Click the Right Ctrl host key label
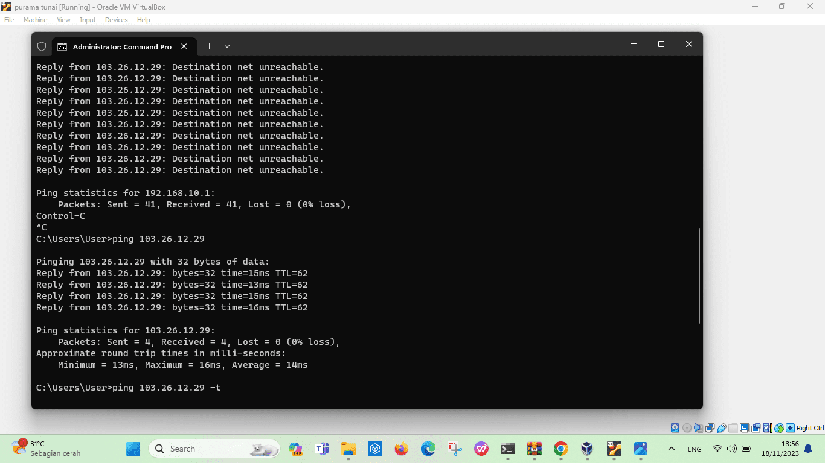 [x=811, y=428]
